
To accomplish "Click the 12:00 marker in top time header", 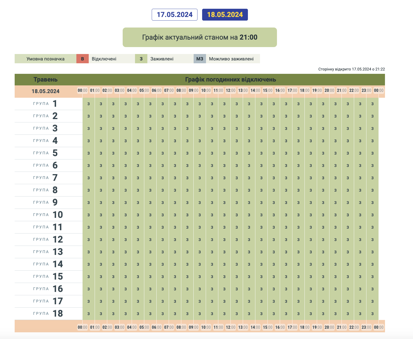I will (230, 91).
